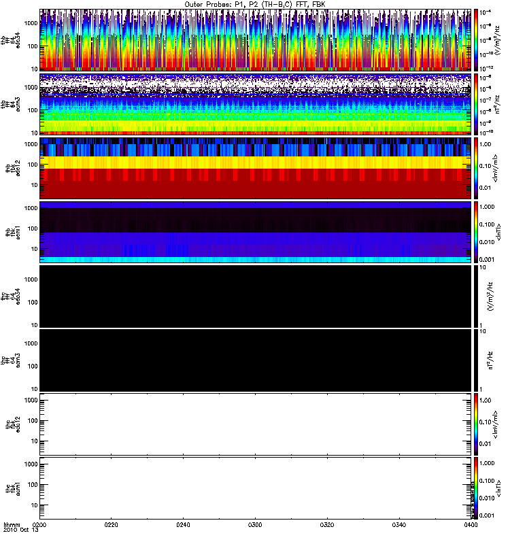Click the plot title 'Outer Probes: P1, P2 (TH-B,C) FFT, FBK'
Screen dimensions: 510x544
[255, 5]
